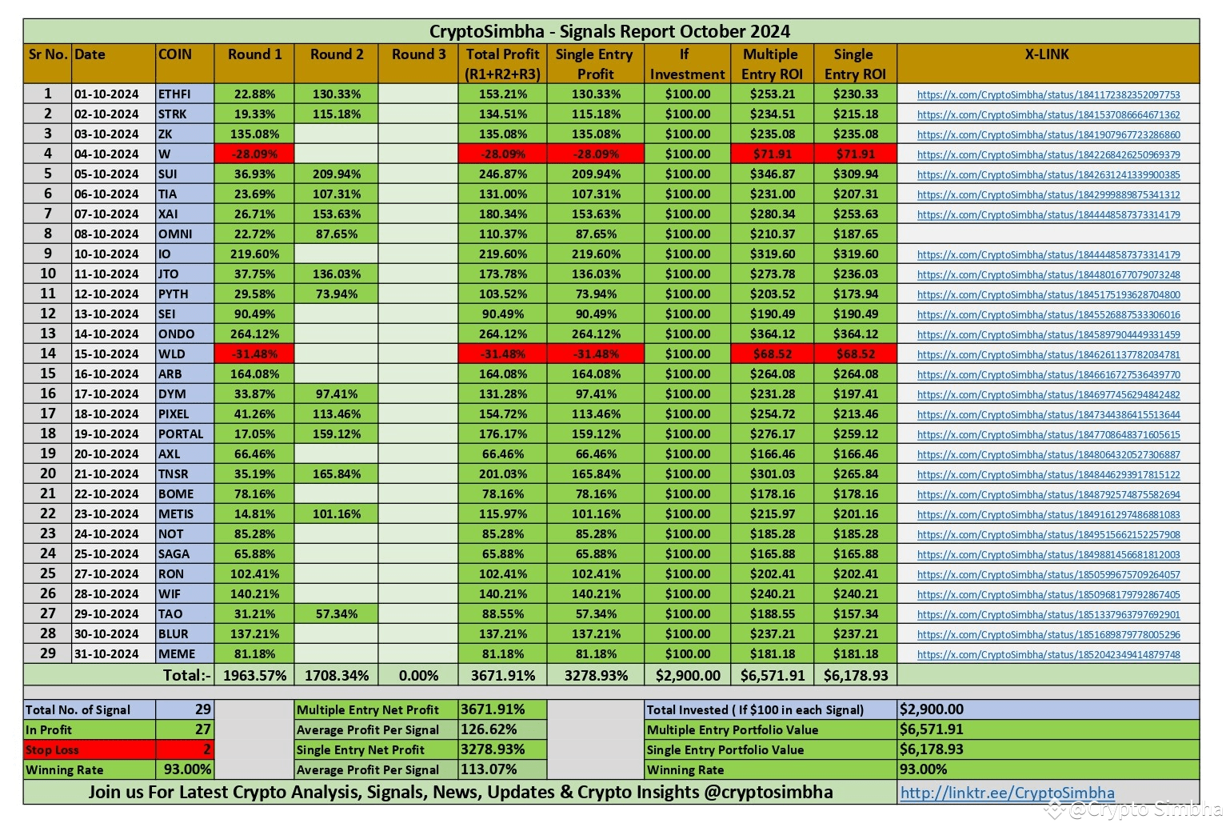Open the X link for the ONDO signal
Image resolution: width=1230 pixels, height=827 pixels.
point(1048,334)
